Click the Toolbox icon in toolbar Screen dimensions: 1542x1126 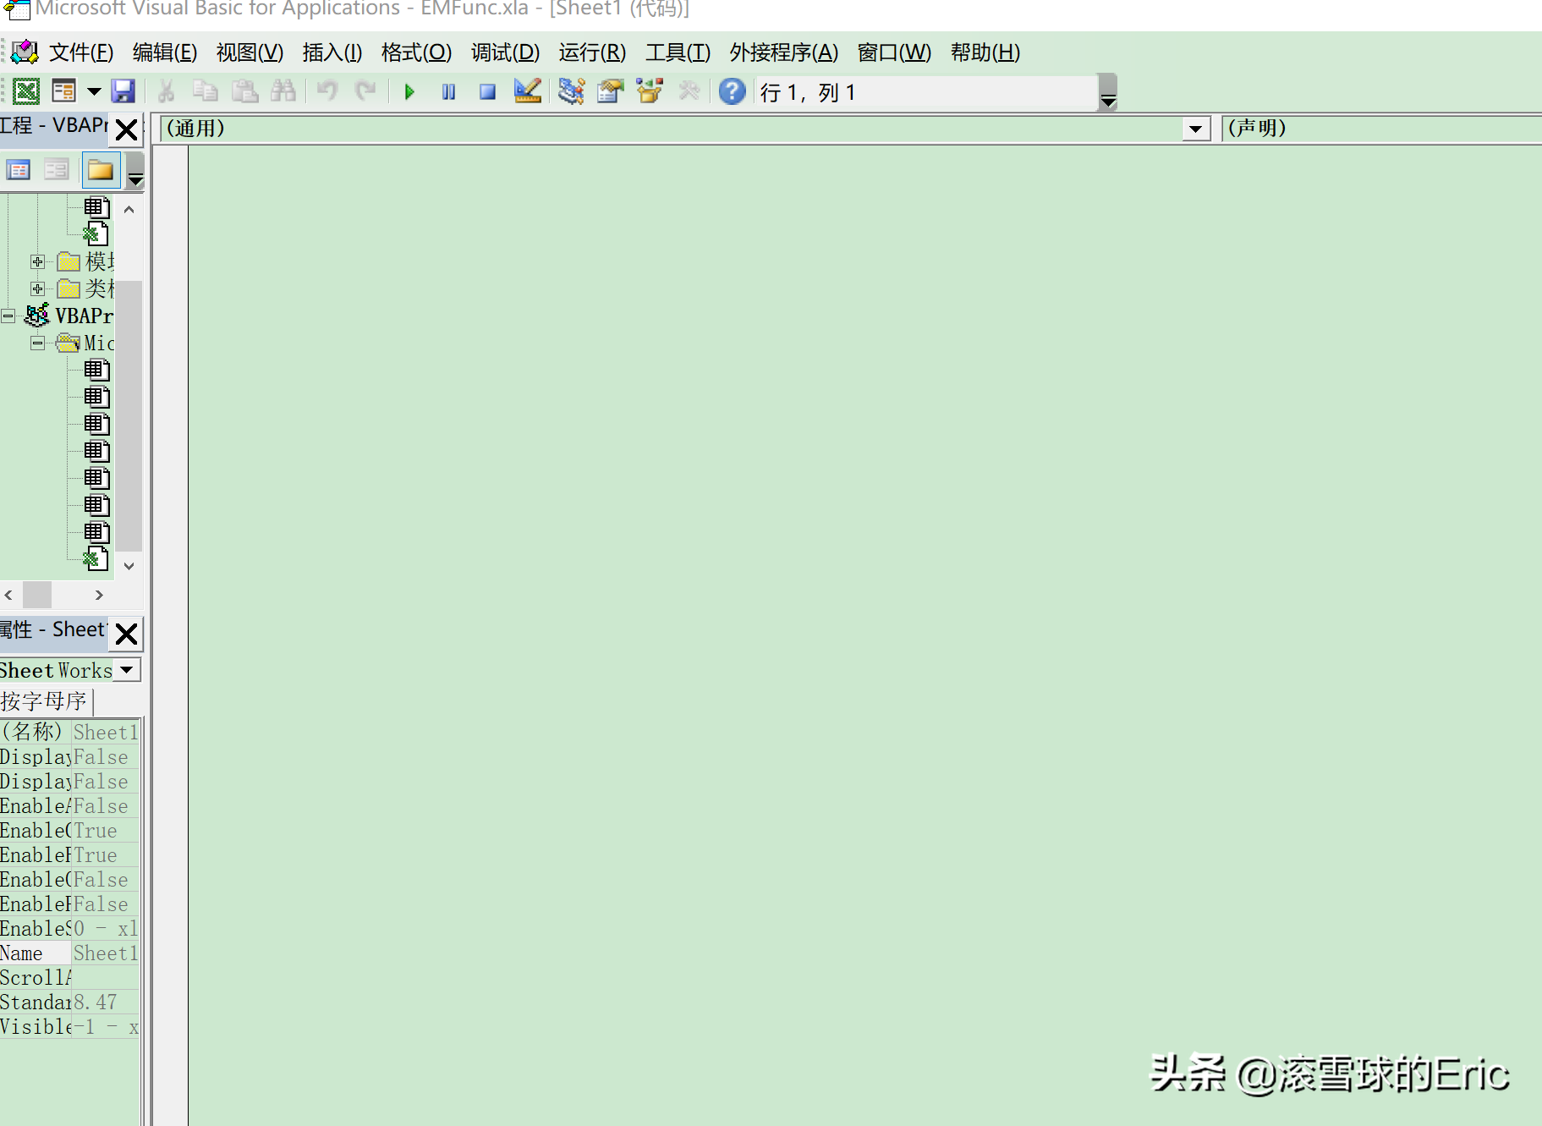(689, 91)
